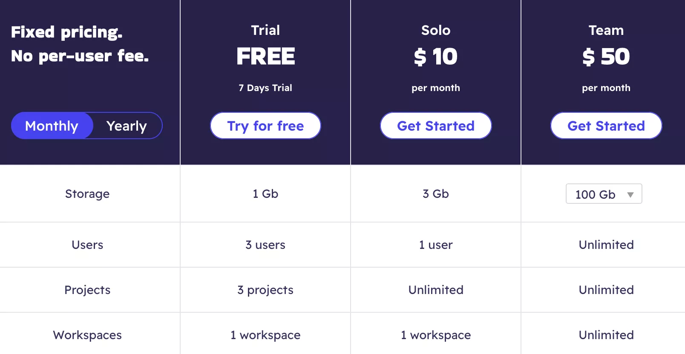Click the $ 50 price
The image size is (685, 354).
coord(606,57)
